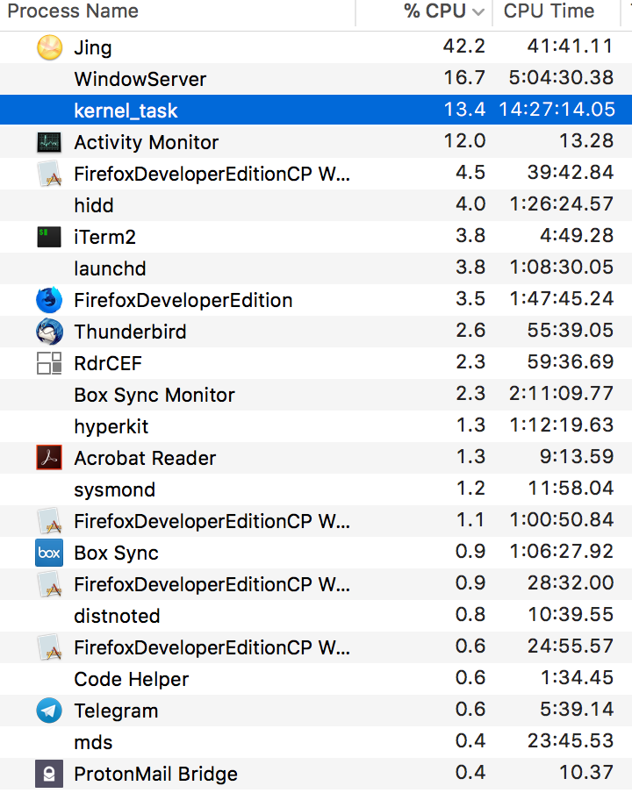632x793 pixels.
Task: Click the Acrobat Reader icon
Action: (49, 458)
